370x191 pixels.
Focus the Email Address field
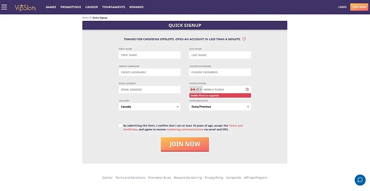149,89
